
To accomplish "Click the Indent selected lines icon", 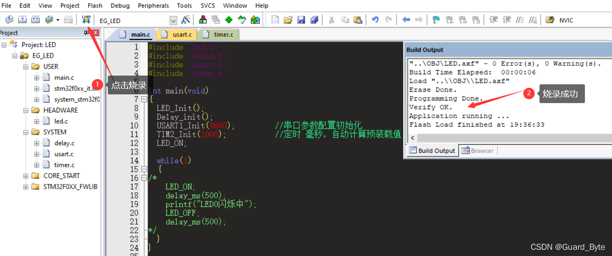I will [x=494, y=20].
